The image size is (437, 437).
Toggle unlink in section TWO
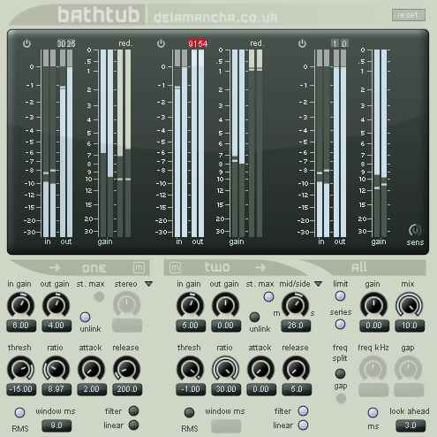click(x=254, y=317)
